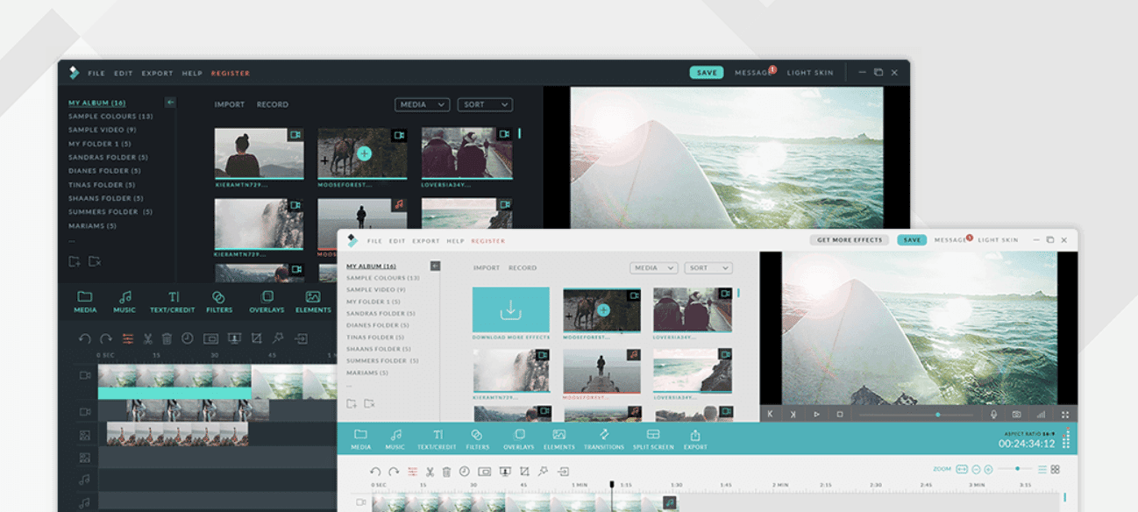The width and height of the screenshot is (1138, 512).
Task: Open Split Screen in light window toolbar
Action: tap(653, 439)
